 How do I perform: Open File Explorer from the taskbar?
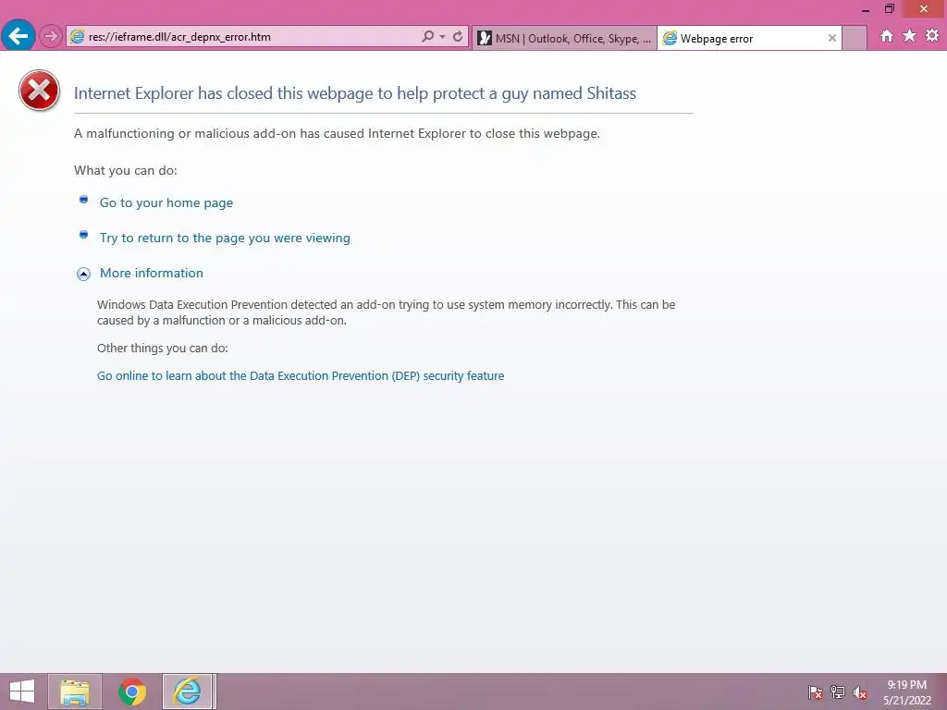[75, 692]
